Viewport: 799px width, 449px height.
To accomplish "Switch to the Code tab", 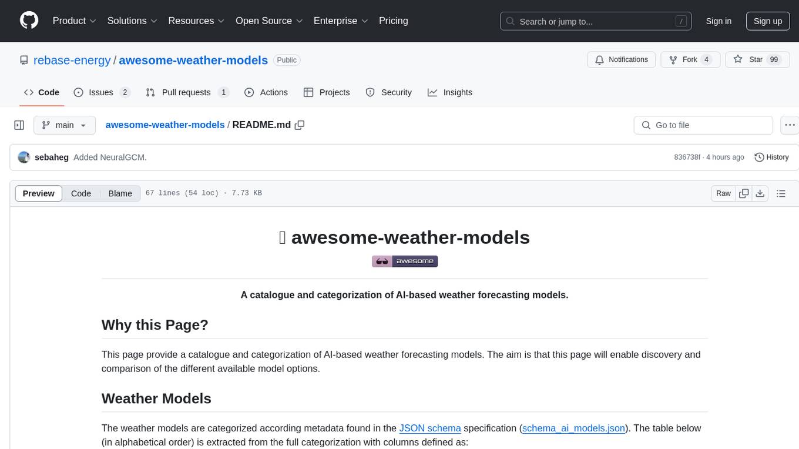I will coord(42,92).
